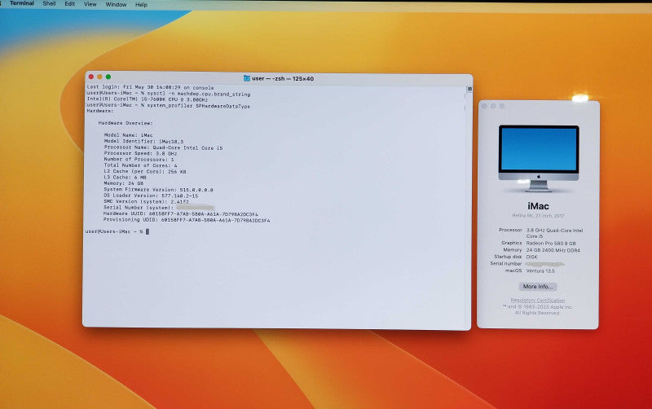Open the Terminal menu in menu bar
Image resolution: width=652 pixels, height=409 pixels.
tap(22, 3)
